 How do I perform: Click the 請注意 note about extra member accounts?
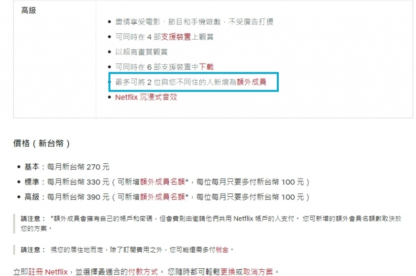211,223
